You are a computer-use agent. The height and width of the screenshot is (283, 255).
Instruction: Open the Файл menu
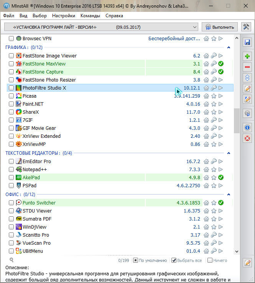point(8,16)
